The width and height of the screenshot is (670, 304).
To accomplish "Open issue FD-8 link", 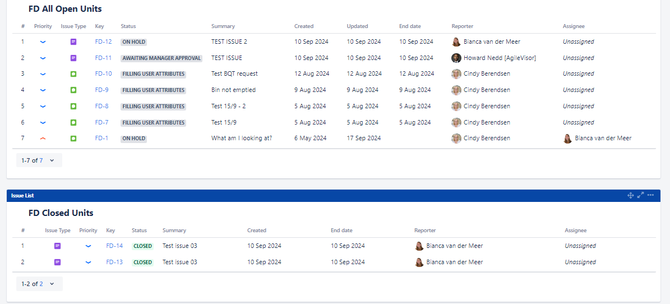I will [x=101, y=106].
